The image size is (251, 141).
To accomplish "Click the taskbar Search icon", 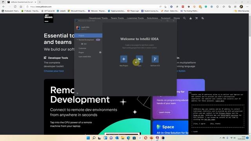I will (94, 138).
